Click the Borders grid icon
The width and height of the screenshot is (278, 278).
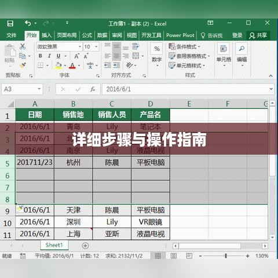pos(41,65)
